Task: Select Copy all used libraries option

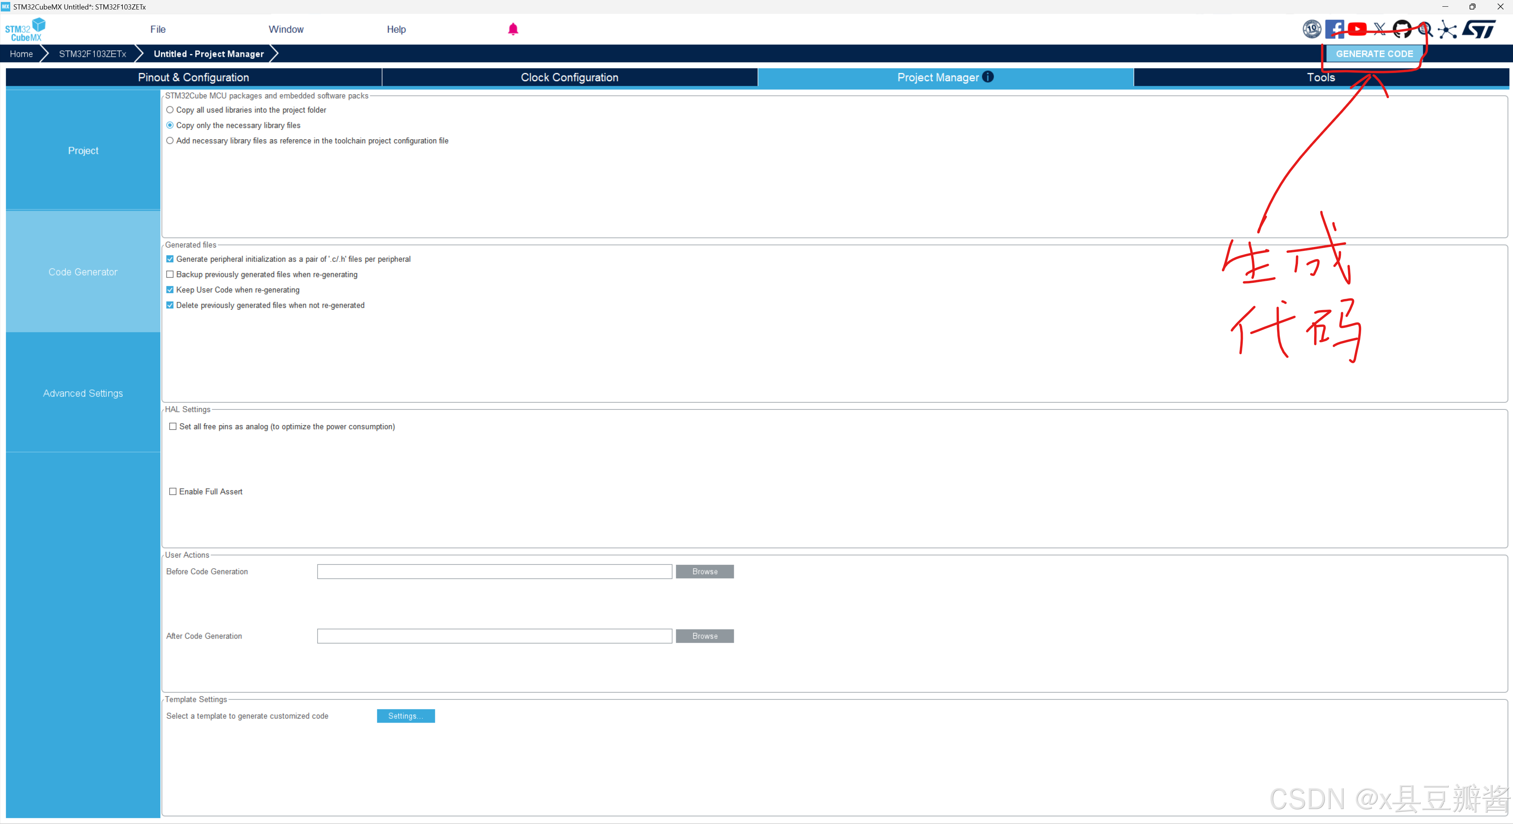Action: click(x=170, y=110)
